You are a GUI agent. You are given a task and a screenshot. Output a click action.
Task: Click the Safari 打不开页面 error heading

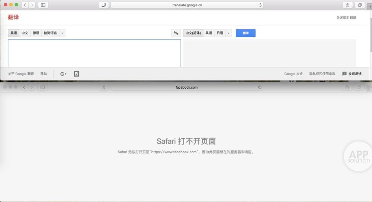click(x=186, y=141)
